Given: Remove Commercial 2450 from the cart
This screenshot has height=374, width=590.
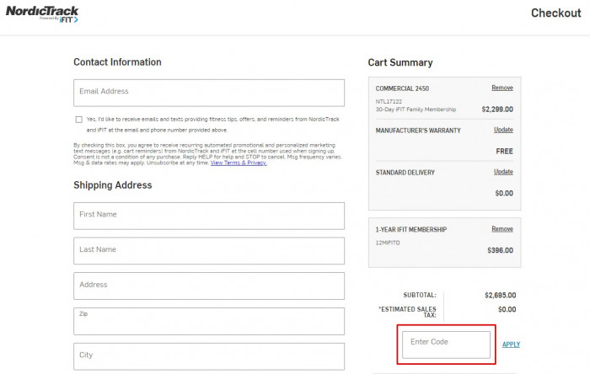Looking at the screenshot, I should (x=502, y=88).
